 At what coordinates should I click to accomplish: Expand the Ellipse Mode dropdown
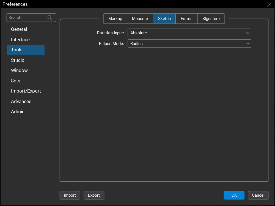click(x=189, y=44)
